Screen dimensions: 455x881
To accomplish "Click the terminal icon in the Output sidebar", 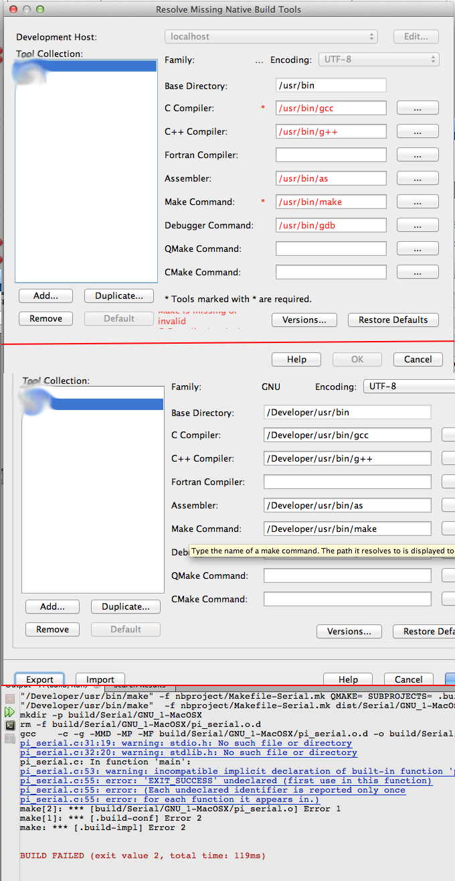I will 10,726.
